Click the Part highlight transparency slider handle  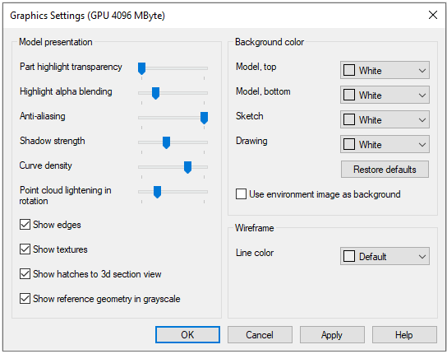[x=141, y=68]
